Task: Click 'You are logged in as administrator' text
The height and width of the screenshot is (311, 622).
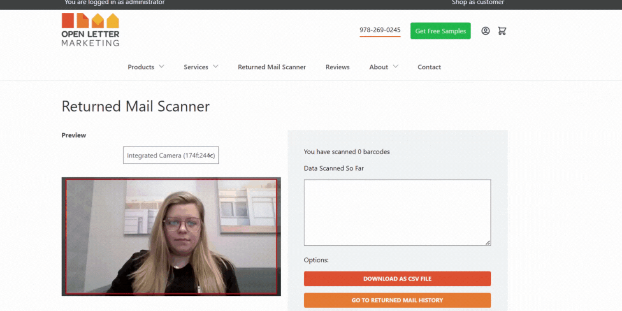Action: click(115, 2)
